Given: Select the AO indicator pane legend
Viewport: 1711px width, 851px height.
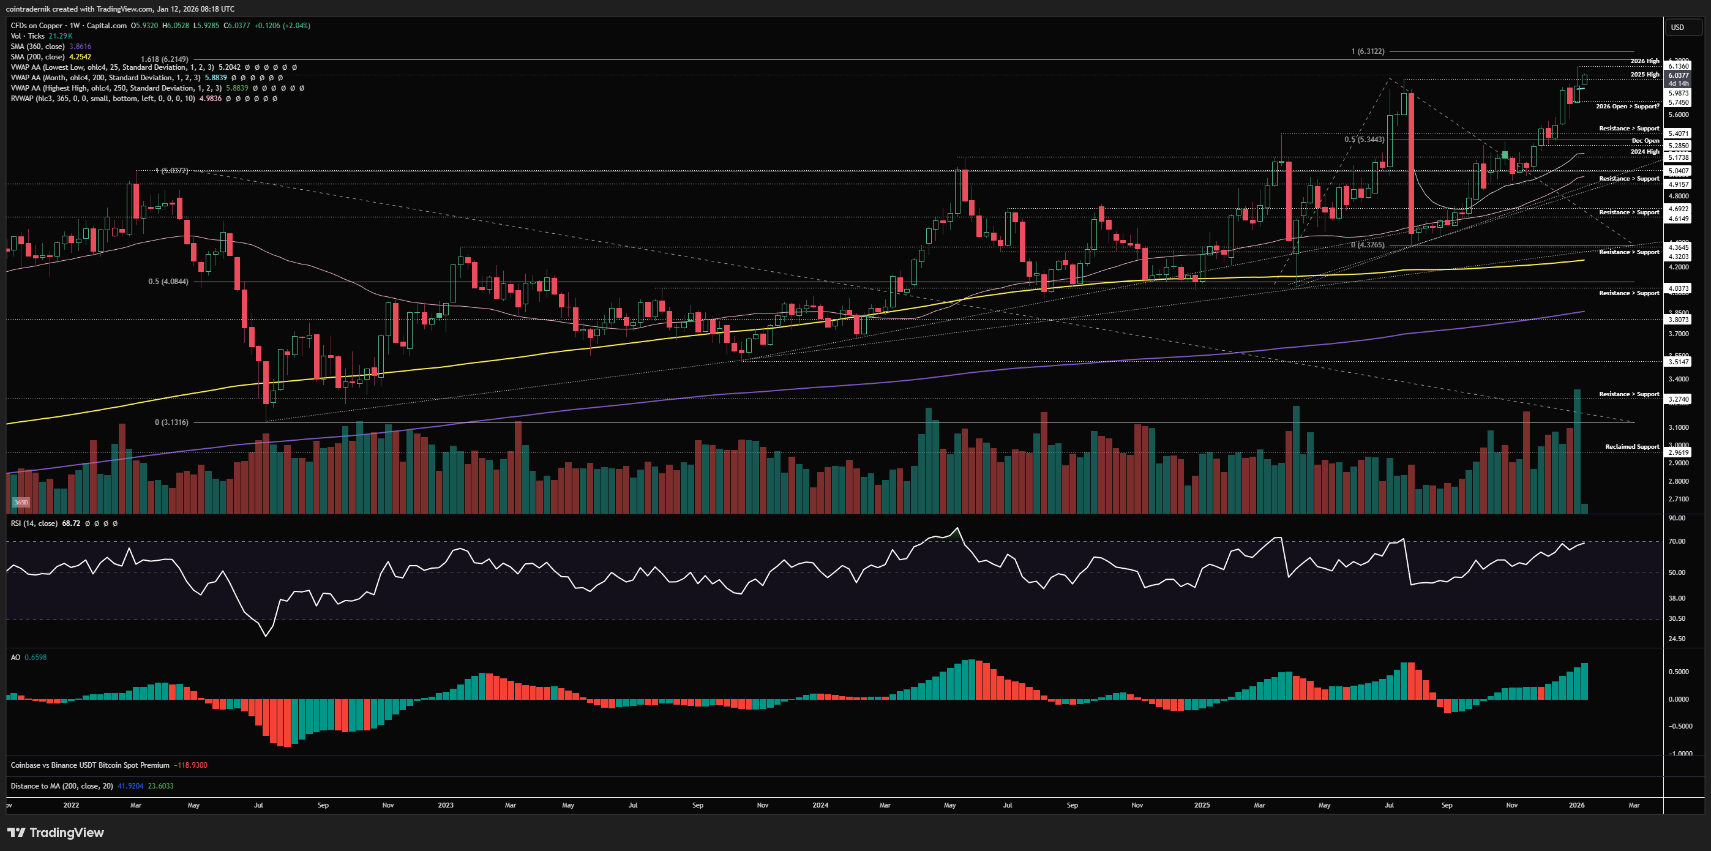Looking at the screenshot, I should point(15,657).
